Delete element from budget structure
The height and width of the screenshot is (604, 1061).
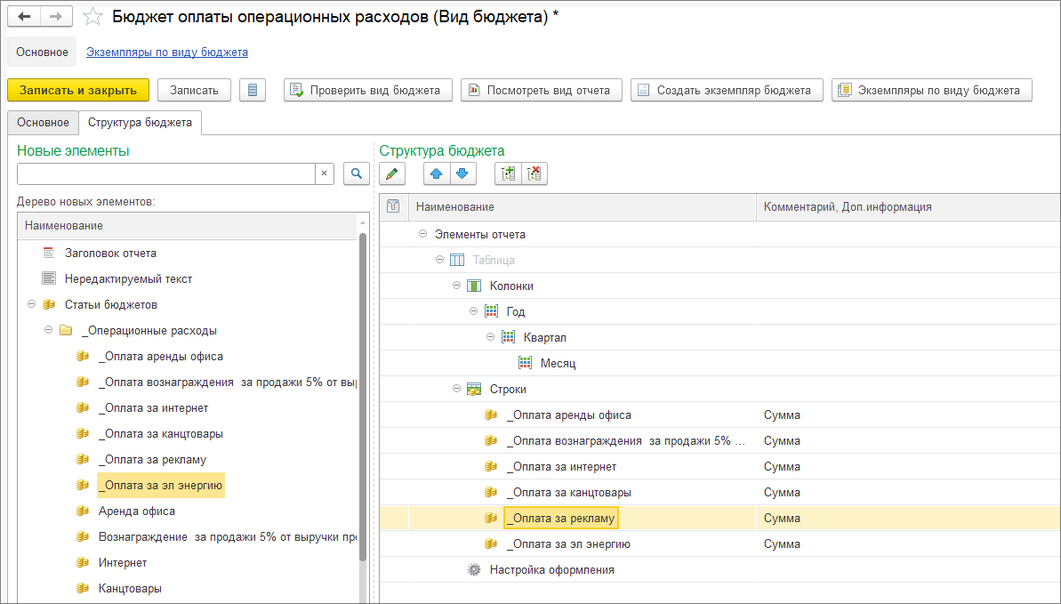tap(535, 173)
